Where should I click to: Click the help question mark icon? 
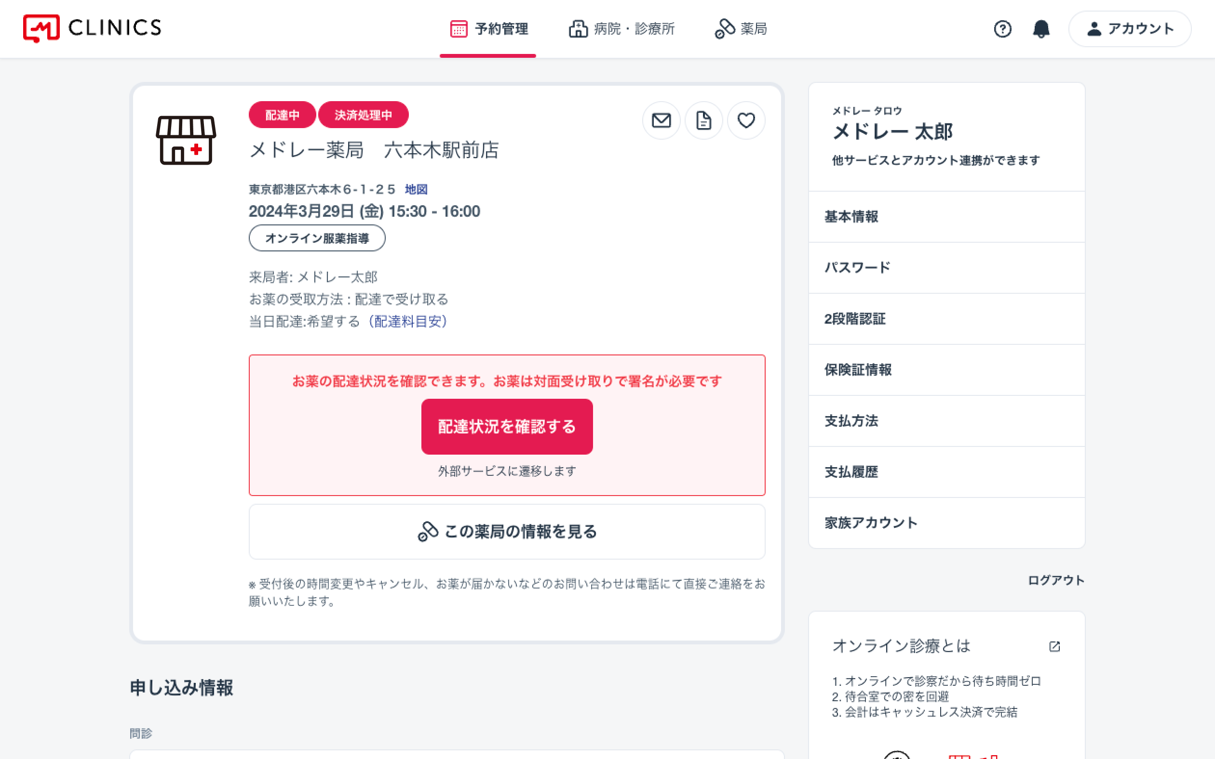pyautogui.click(x=1002, y=28)
